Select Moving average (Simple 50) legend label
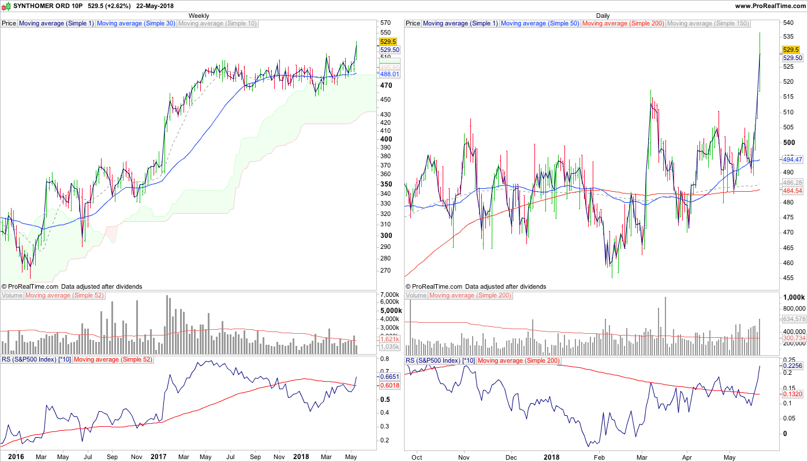This screenshot has height=462, width=808. [540, 24]
